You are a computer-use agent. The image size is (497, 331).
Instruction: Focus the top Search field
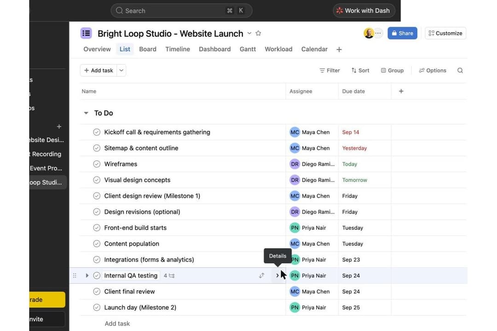pos(181,11)
